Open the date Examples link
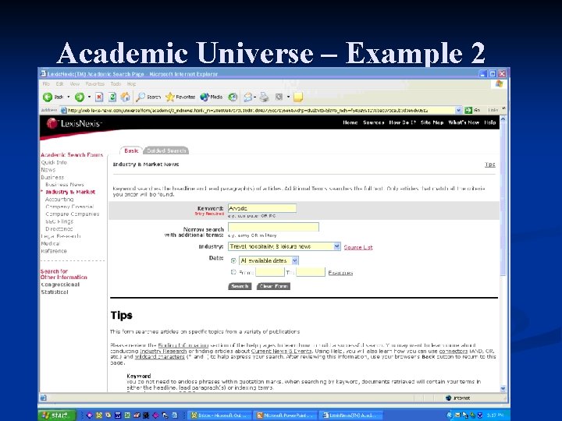Image resolution: width=562 pixels, height=421 pixels. pos(340,273)
